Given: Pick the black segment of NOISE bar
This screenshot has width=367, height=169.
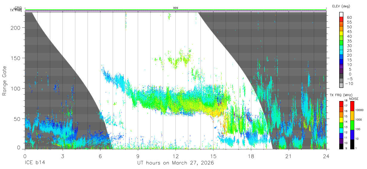Looking at the screenshot, I should click(x=352, y=144).
